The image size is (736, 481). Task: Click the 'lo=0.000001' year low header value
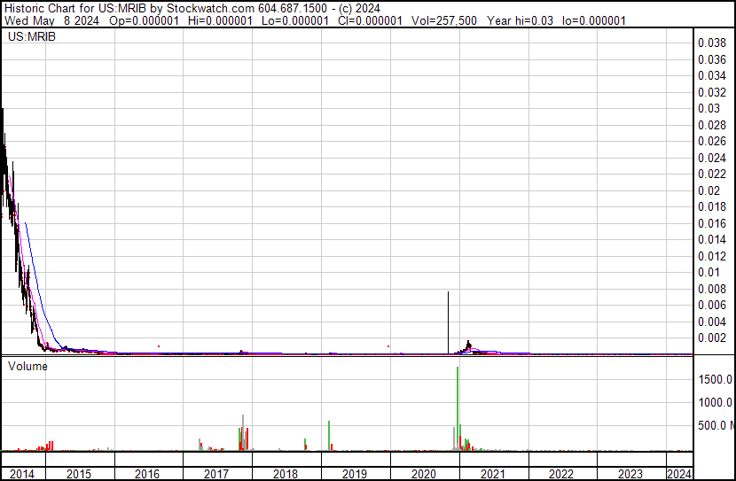(x=594, y=20)
